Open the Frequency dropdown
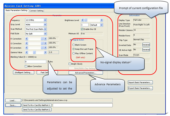 [45, 20]
